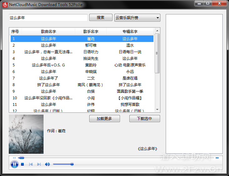Maximize the NetCloudMusic window
Screen dimensions: 229x176
(x=208, y=3)
